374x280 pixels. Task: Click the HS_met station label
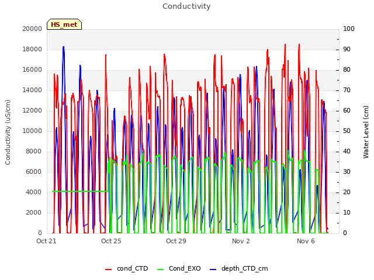pos(64,24)
